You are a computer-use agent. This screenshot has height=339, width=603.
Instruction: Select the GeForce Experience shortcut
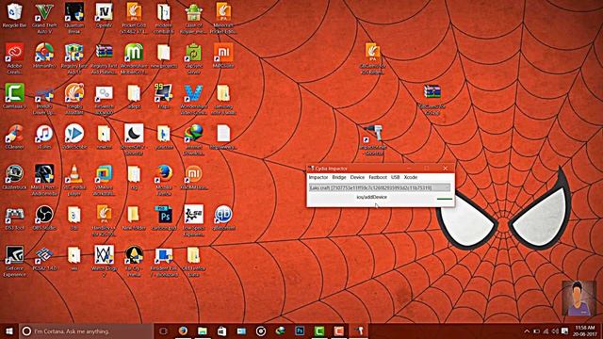(15, 262)
